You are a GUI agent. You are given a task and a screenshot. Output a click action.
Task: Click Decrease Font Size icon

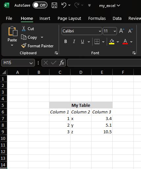click(130, 31)
